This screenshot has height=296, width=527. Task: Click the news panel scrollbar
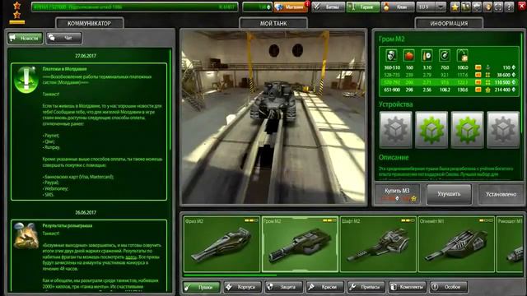[170, 99]
